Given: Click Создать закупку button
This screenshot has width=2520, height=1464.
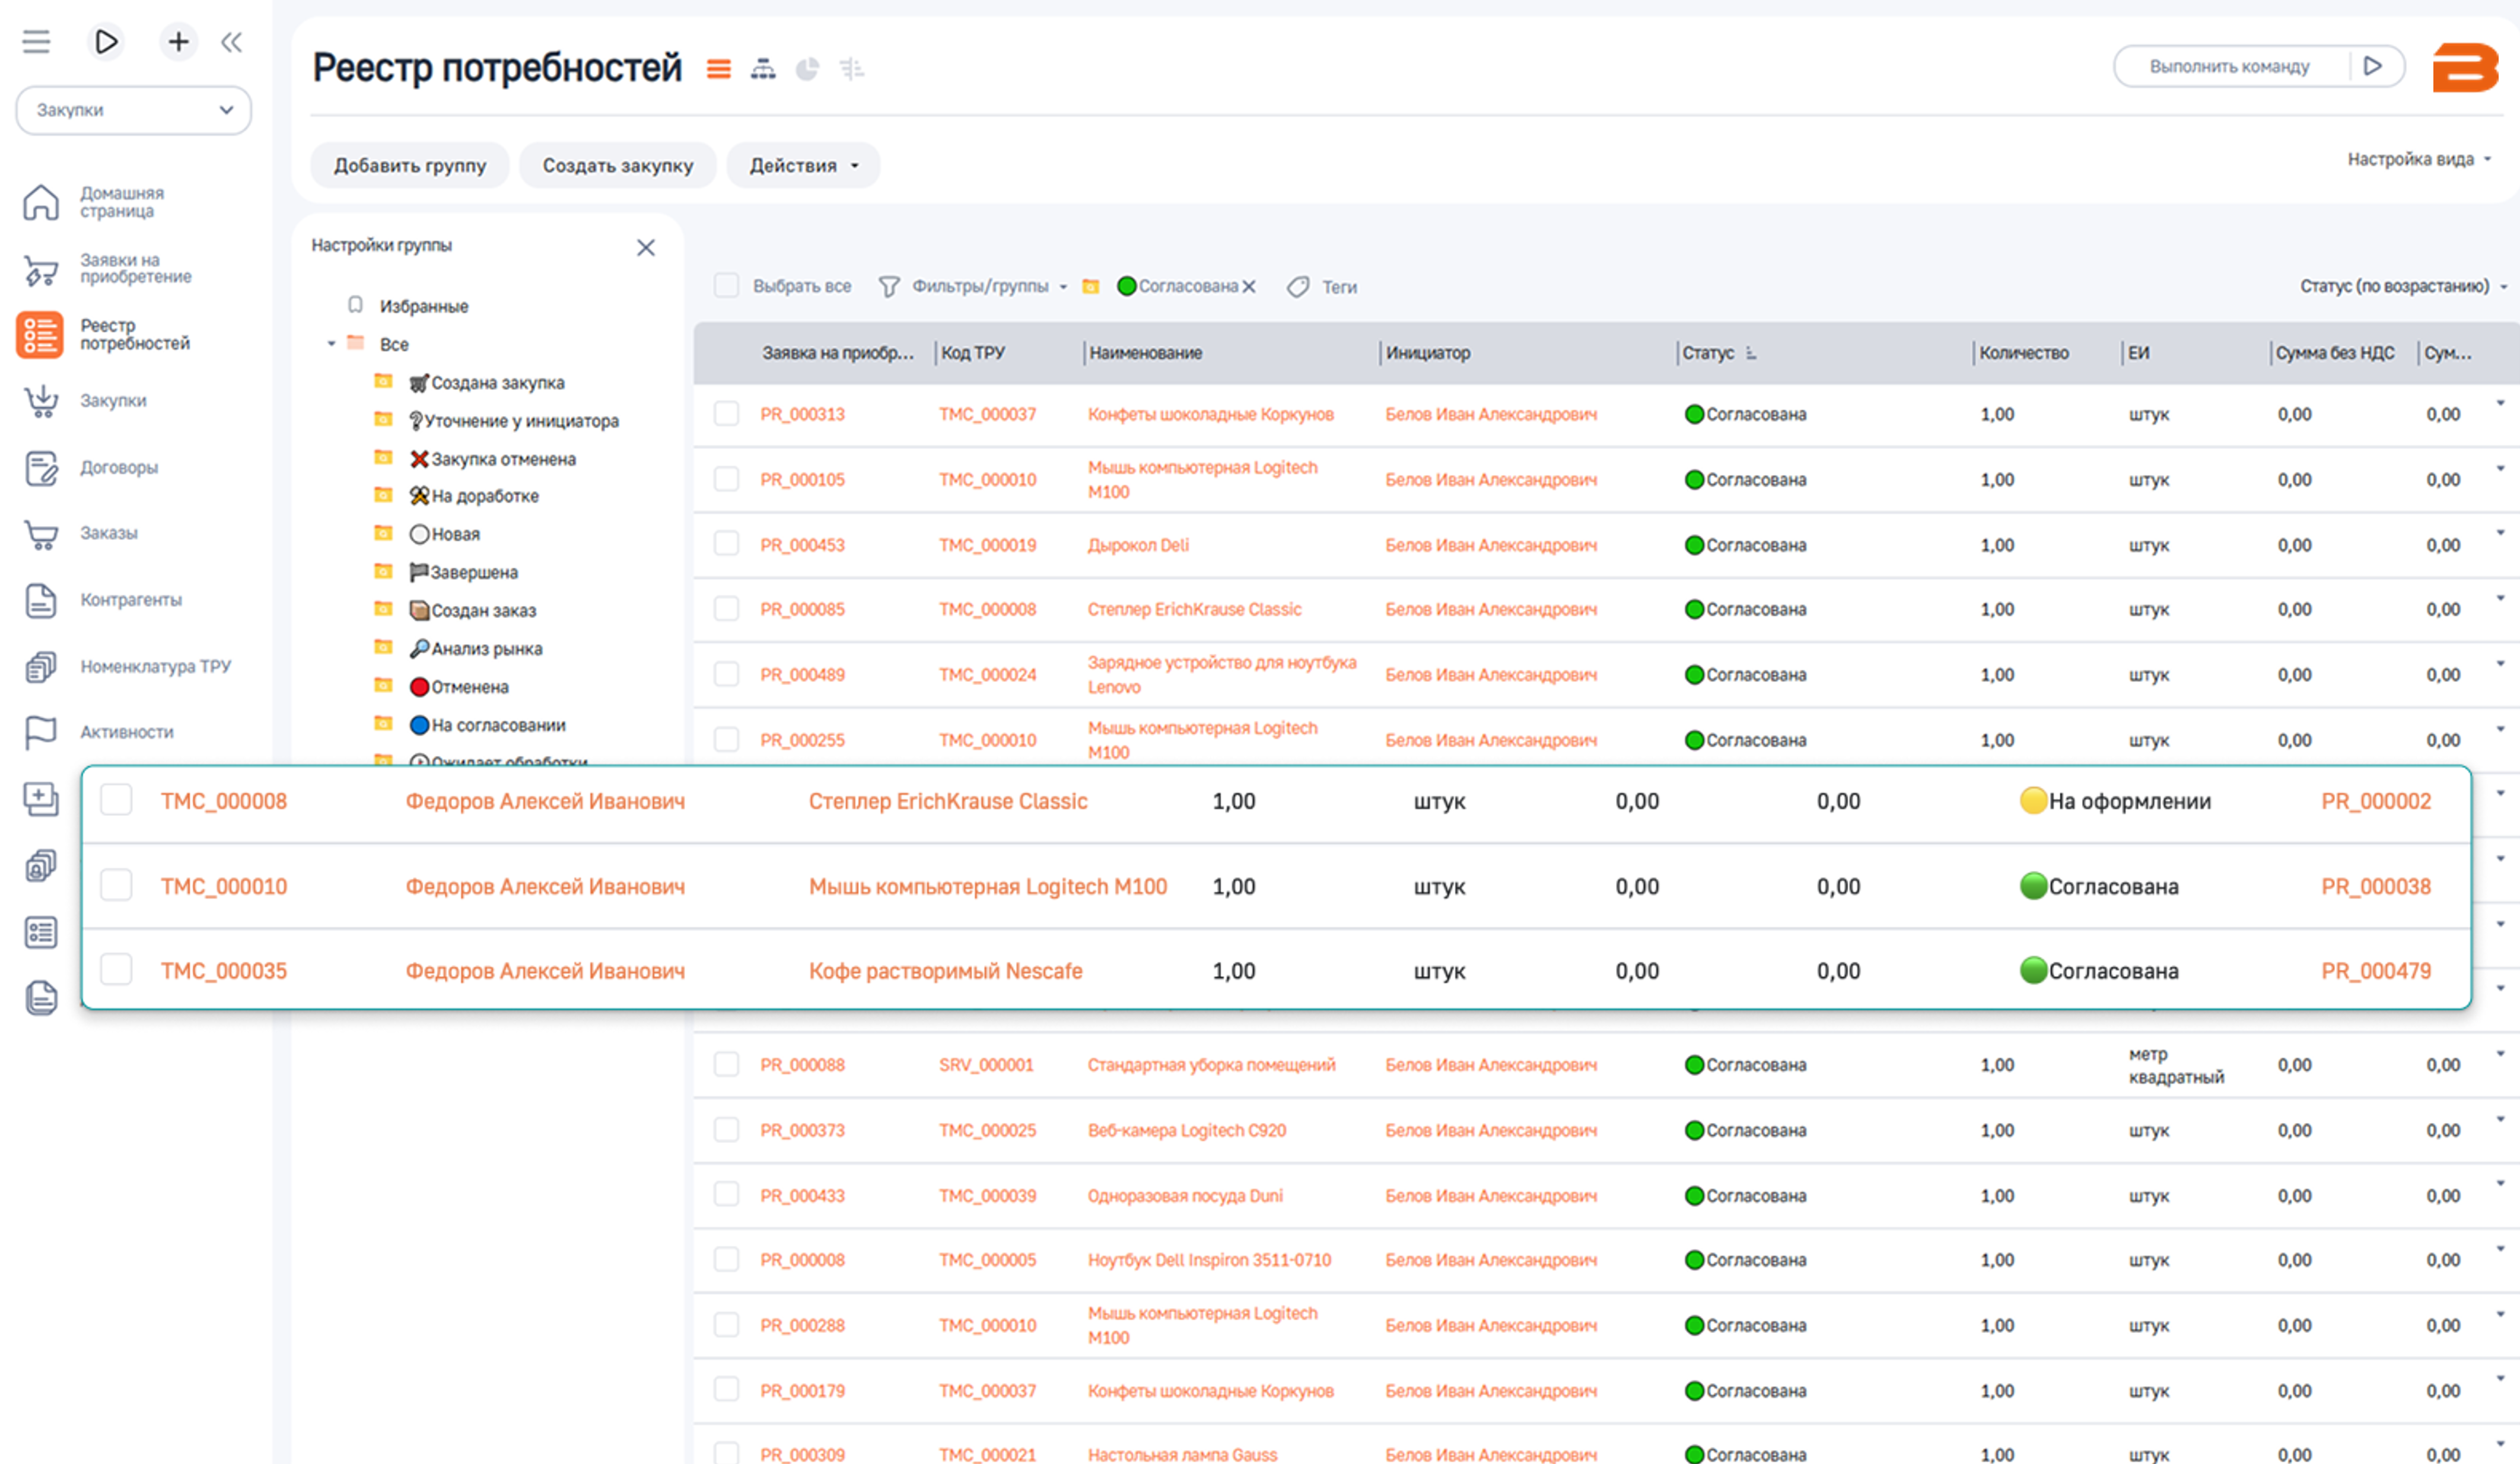Looking at the screenshot, I should (x=617, y=165).
